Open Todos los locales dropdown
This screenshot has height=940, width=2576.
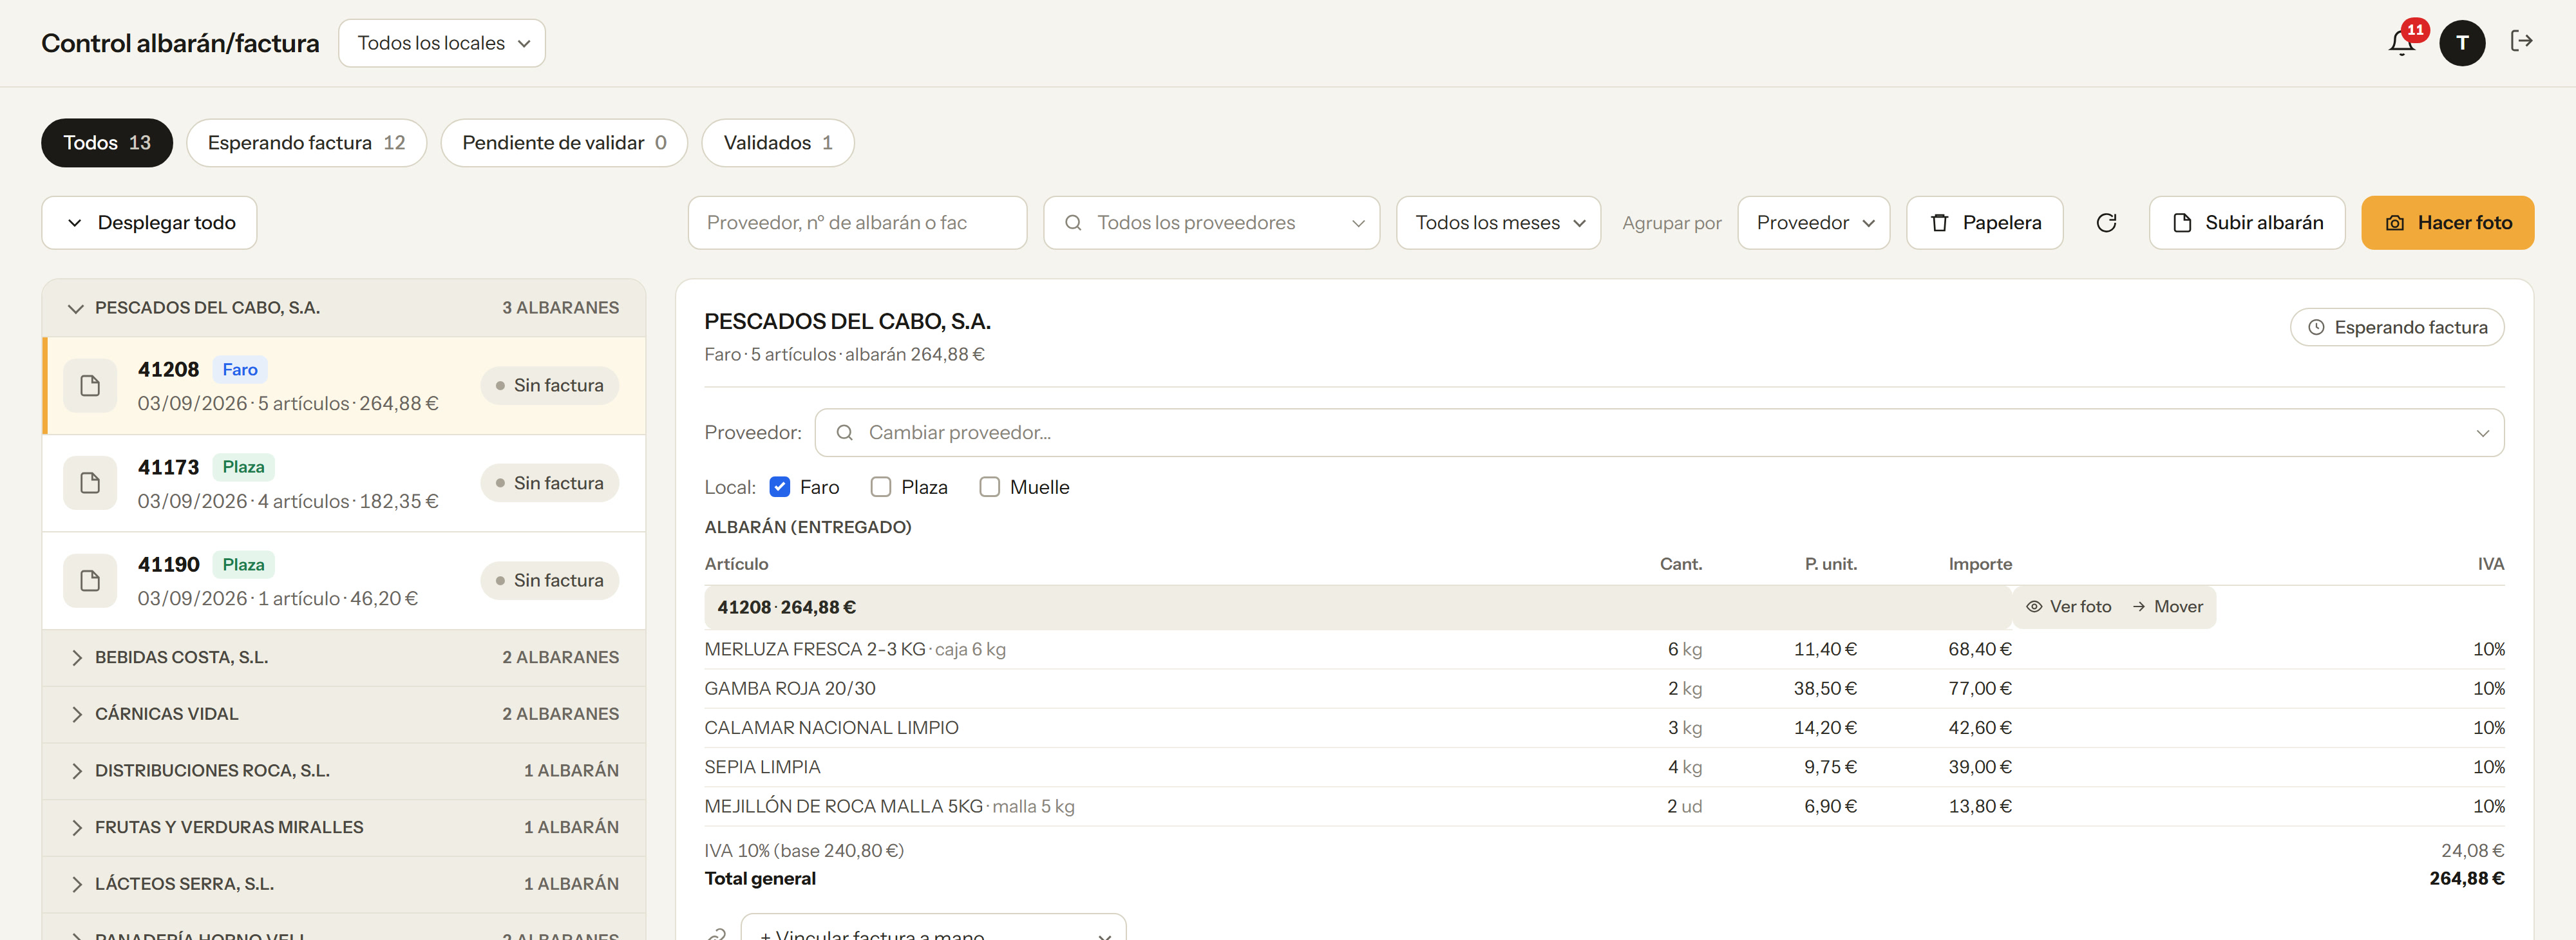click(x=442, y=43)
